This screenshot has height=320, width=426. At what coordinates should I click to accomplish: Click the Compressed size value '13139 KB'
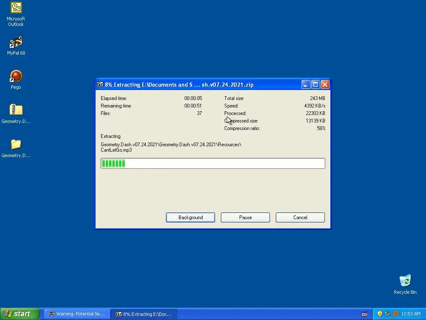point(315,120)
